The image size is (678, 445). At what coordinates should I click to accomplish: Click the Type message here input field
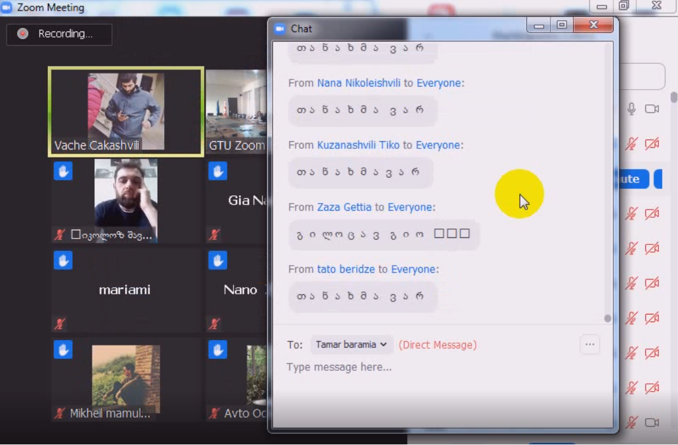[x=442, y=367]
